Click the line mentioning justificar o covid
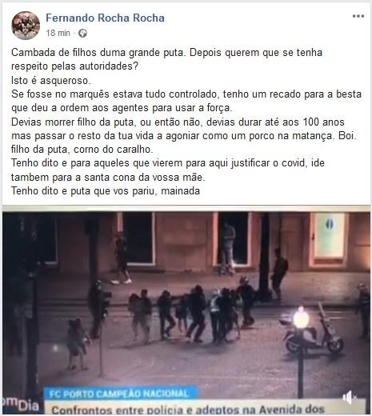 pos(168,162)
